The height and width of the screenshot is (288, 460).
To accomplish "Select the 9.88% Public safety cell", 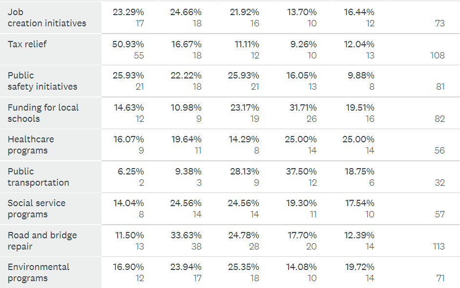I will coord(360,76).
